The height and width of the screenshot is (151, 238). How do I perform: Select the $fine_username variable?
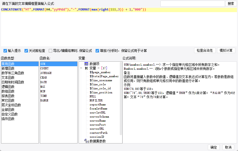pyautogui.click(x=101, y=80)
